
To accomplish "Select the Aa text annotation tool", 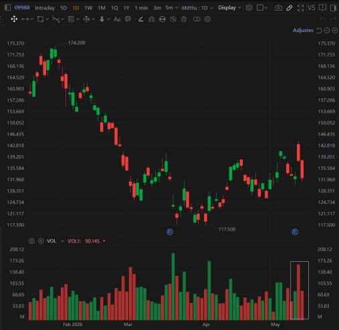I will (x=117, y=19).
